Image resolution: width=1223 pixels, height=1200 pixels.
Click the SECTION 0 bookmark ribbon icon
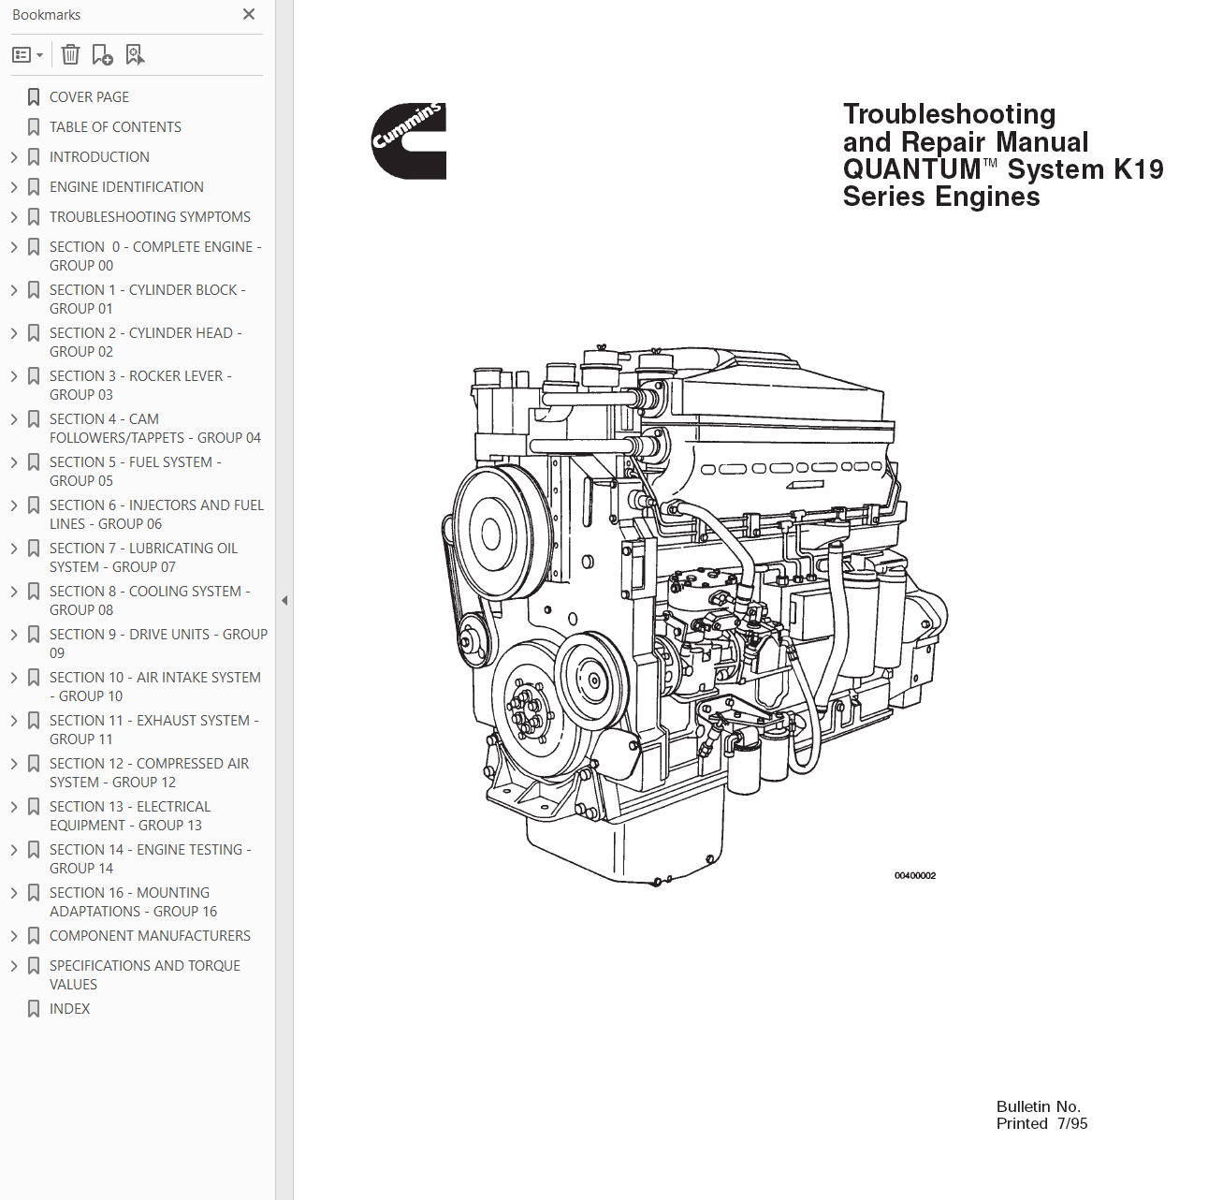point(34,247)
